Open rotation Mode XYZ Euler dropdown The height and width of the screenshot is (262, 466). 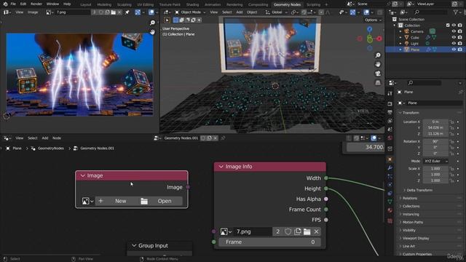pos(435,161)
